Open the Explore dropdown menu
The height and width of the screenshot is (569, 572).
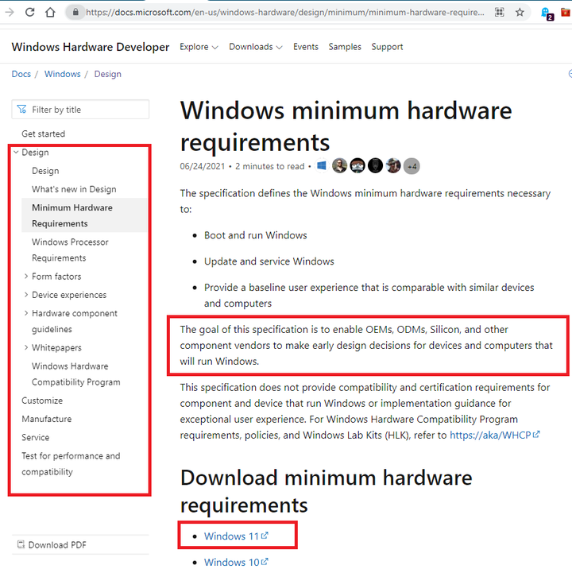[x=199, y=47]
